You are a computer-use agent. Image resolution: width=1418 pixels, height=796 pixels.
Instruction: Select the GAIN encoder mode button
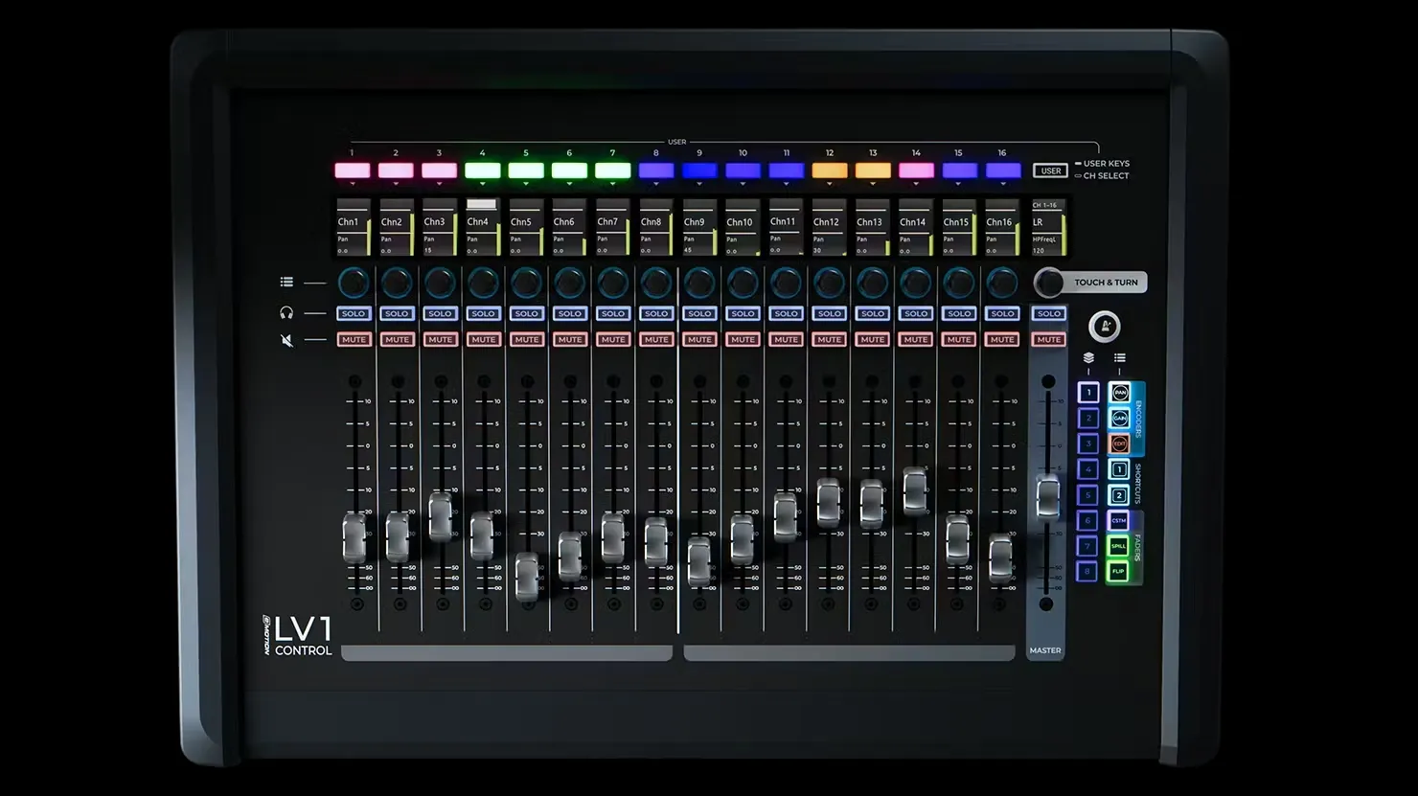pyautogui.click(x=1119, y=419)
